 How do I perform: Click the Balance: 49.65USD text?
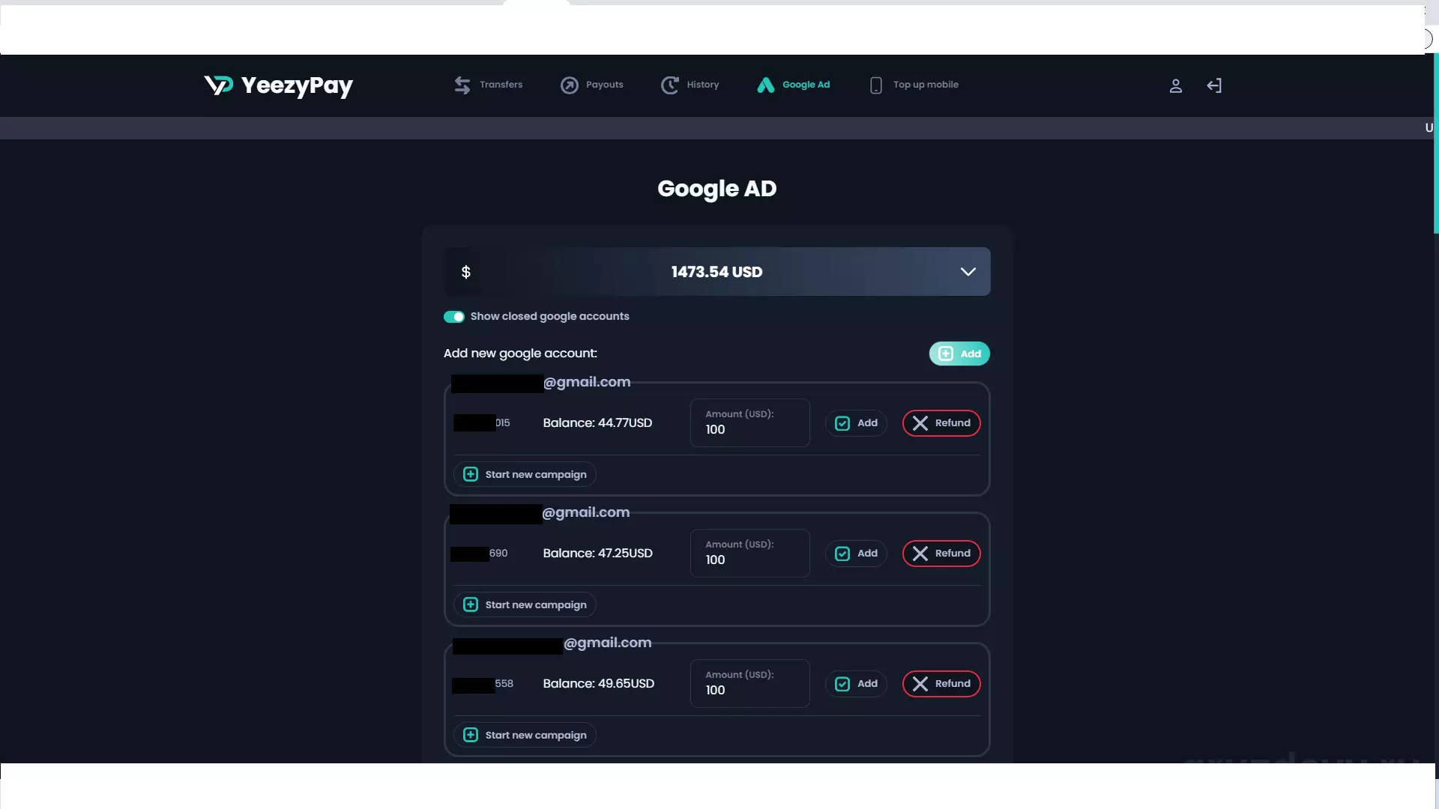598,684
